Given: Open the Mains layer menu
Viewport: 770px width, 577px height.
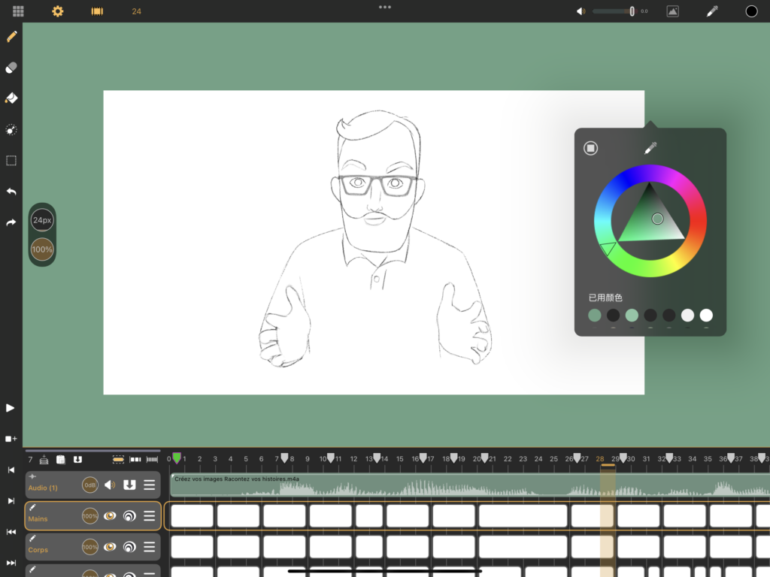Looking at the screenshot, I should click(x=150, y=516).
